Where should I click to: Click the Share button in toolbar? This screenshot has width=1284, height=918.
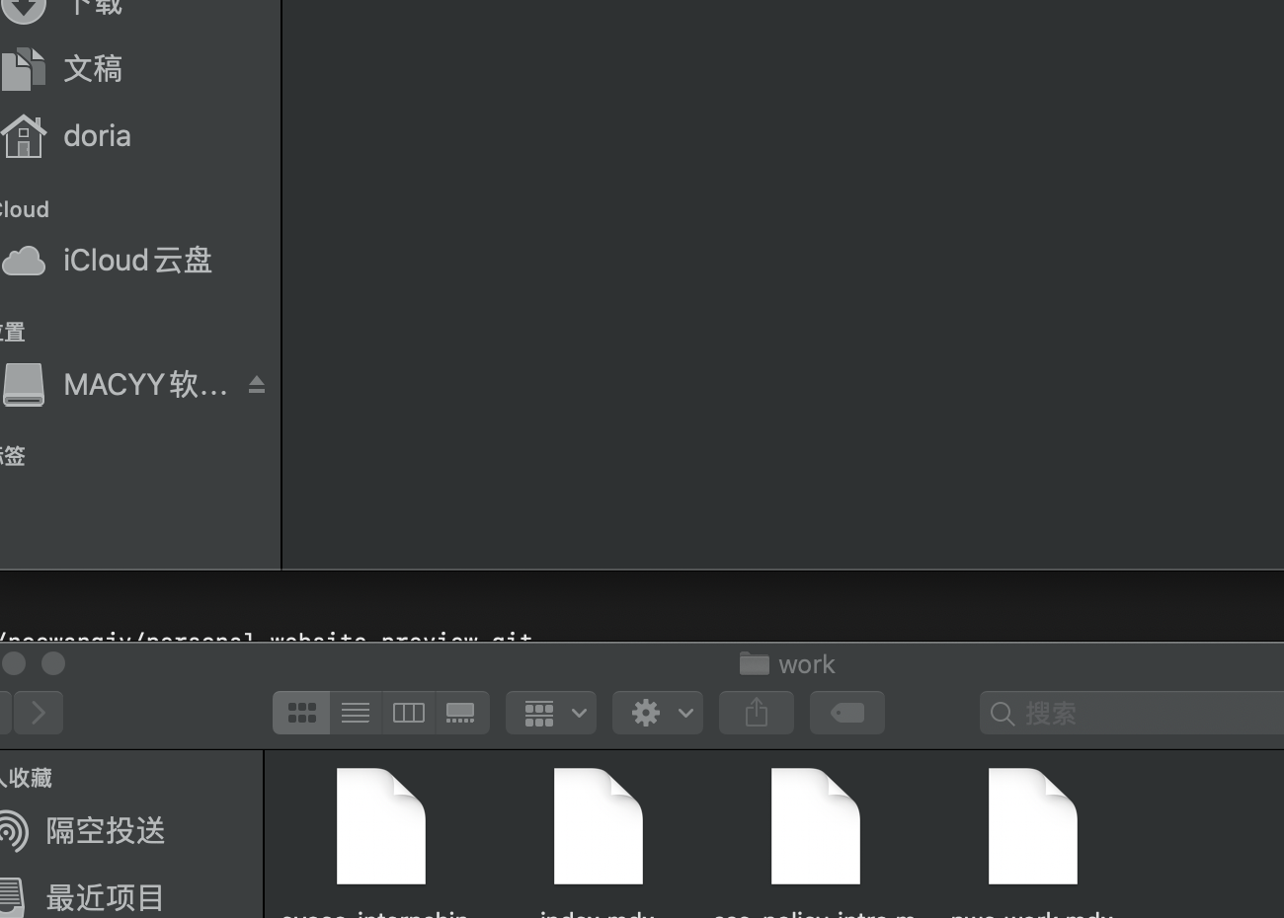coord(757,713)
